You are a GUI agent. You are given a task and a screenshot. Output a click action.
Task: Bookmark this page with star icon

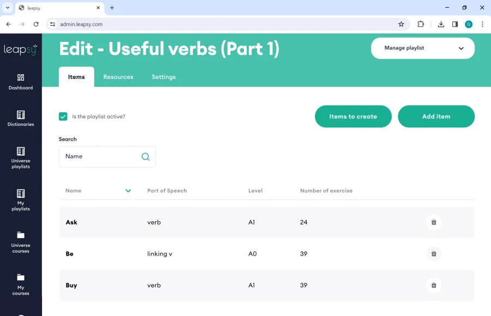click(401, 24)
